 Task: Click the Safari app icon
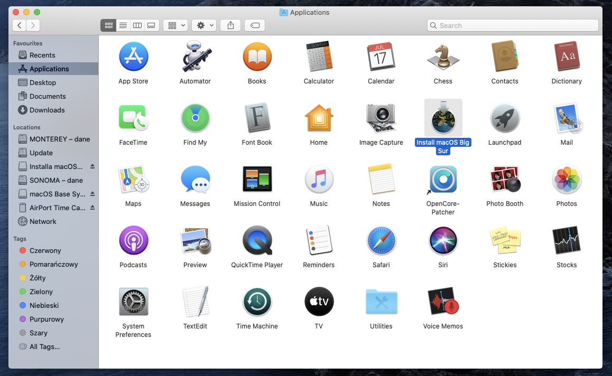click(381, 241)
